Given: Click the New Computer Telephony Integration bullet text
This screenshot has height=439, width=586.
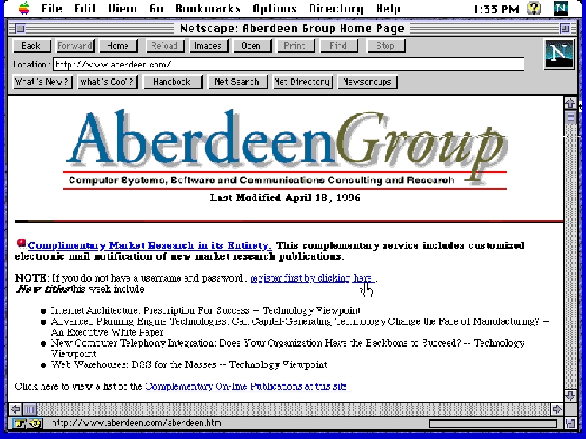Looking at the screenshot, I should click(x=288, y=348).
